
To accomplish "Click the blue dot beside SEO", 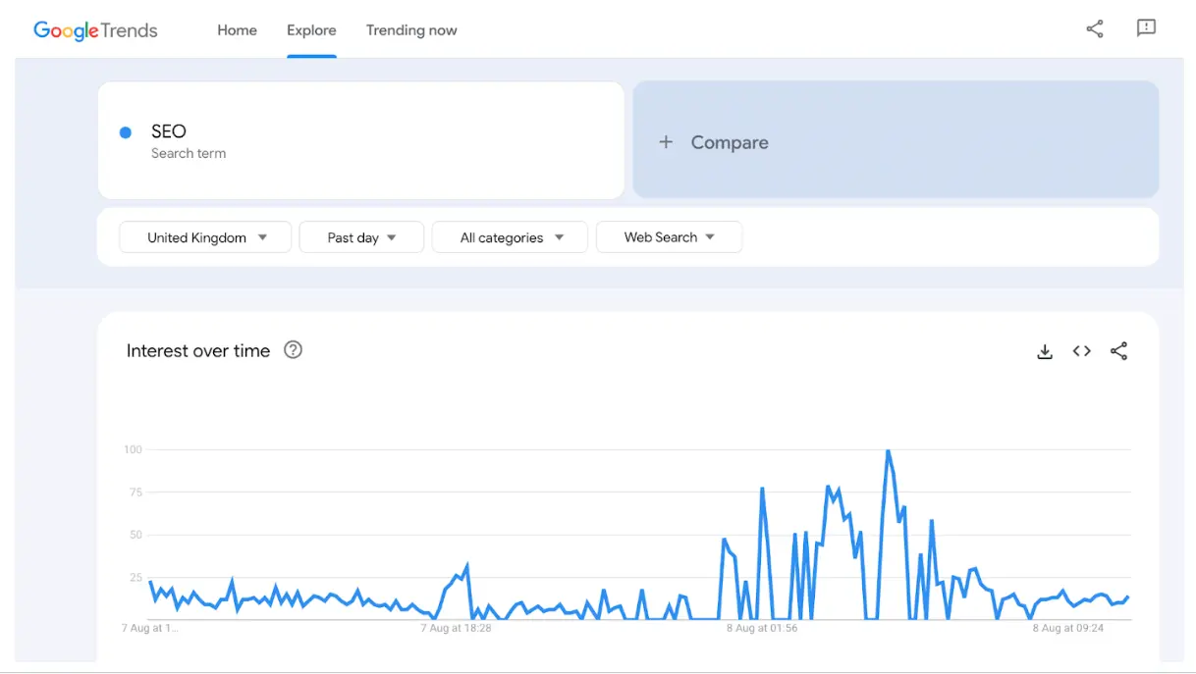I will tap(126, 132).
